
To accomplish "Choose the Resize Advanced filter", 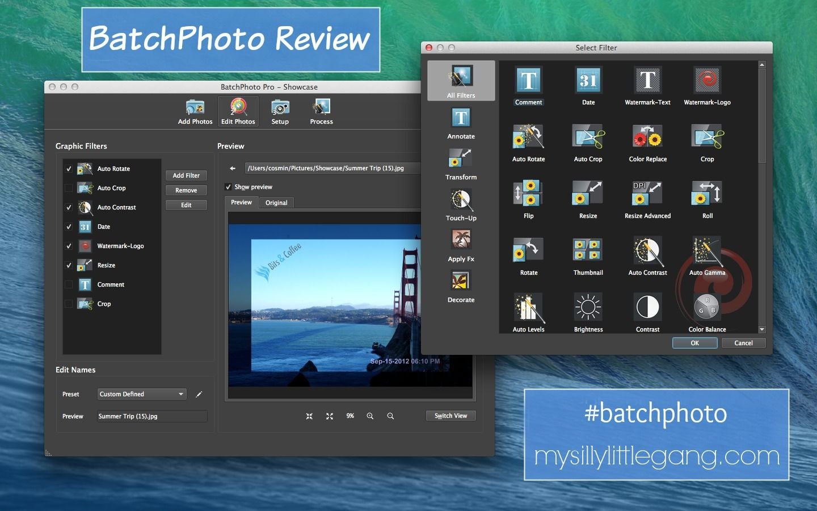I will (648, 199).
